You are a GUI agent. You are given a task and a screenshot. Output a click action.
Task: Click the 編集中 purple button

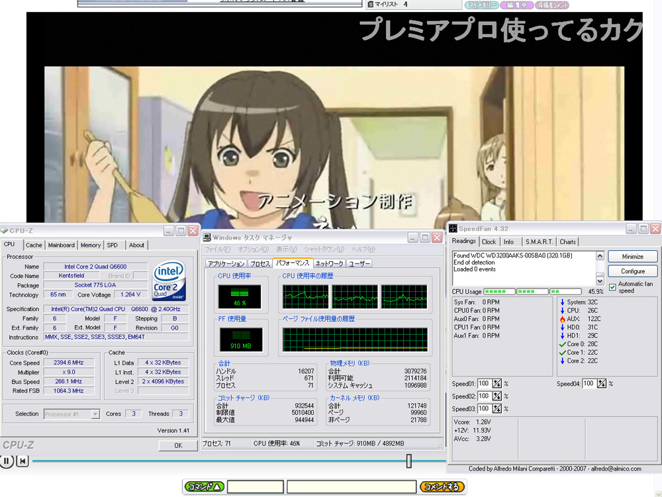tap(517, 5)
